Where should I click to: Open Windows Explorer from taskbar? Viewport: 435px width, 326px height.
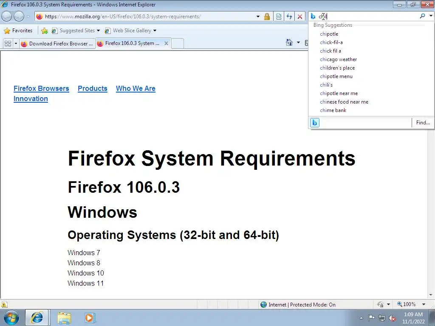click(64, 318)
